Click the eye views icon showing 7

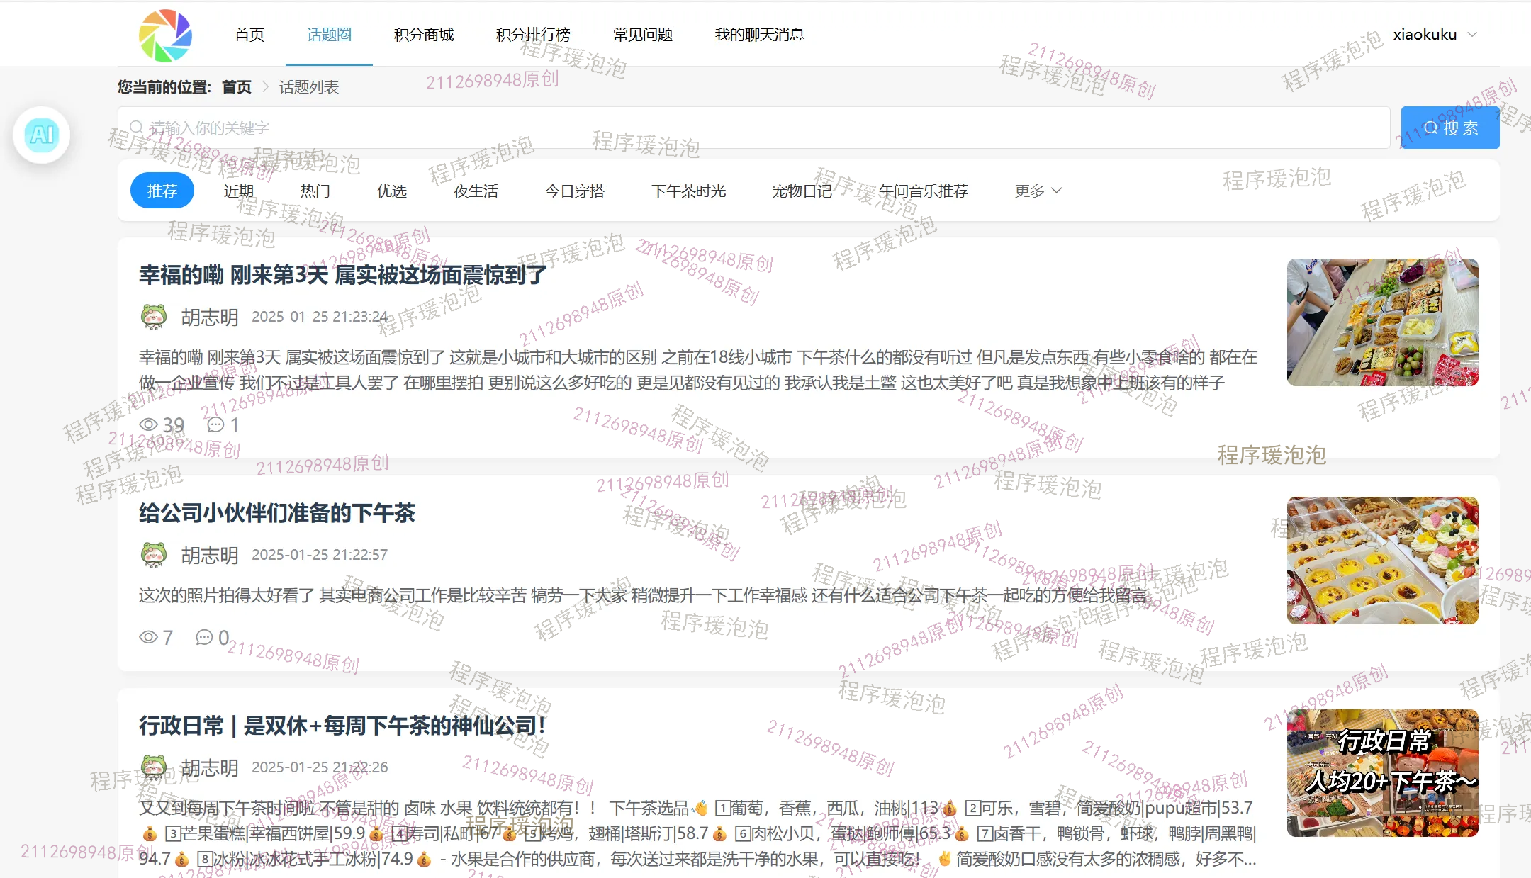click(x=148, y=637)
